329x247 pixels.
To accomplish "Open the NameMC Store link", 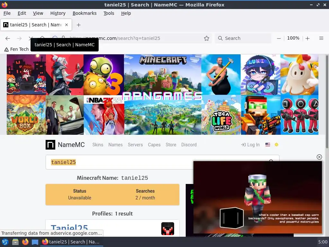I will click(x=171, y=145).
